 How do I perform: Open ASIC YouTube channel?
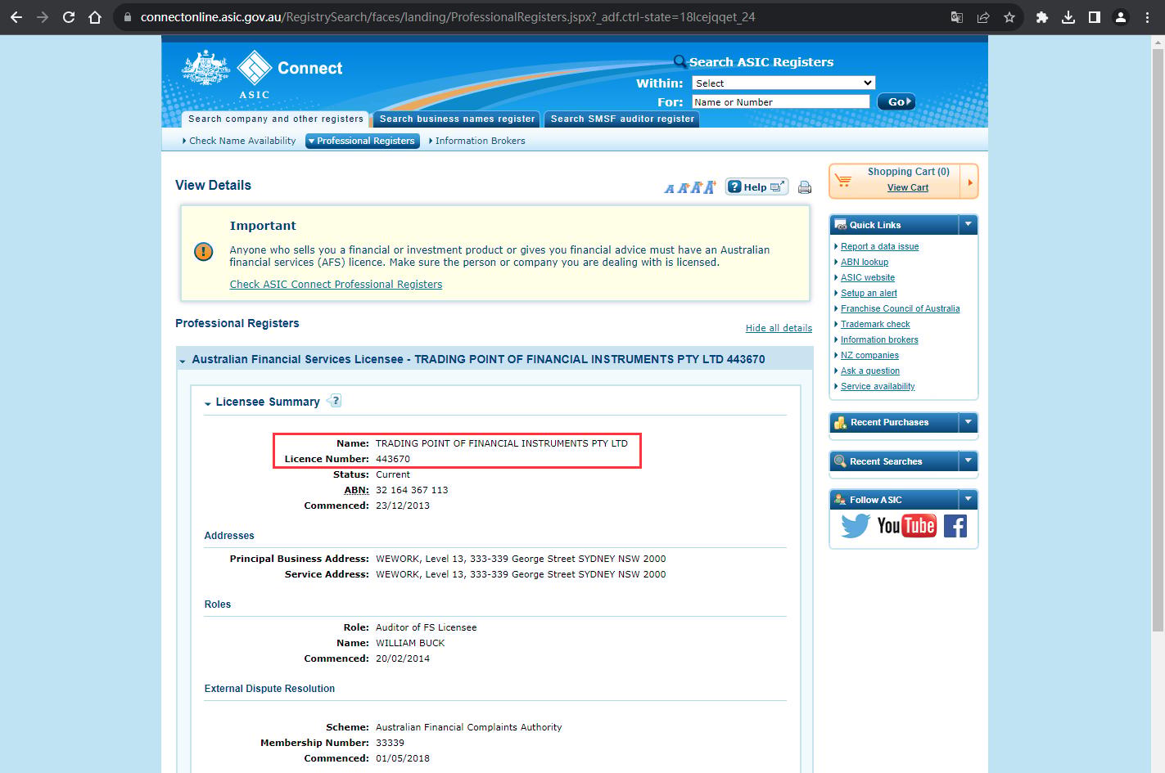(x=906, y=525)
